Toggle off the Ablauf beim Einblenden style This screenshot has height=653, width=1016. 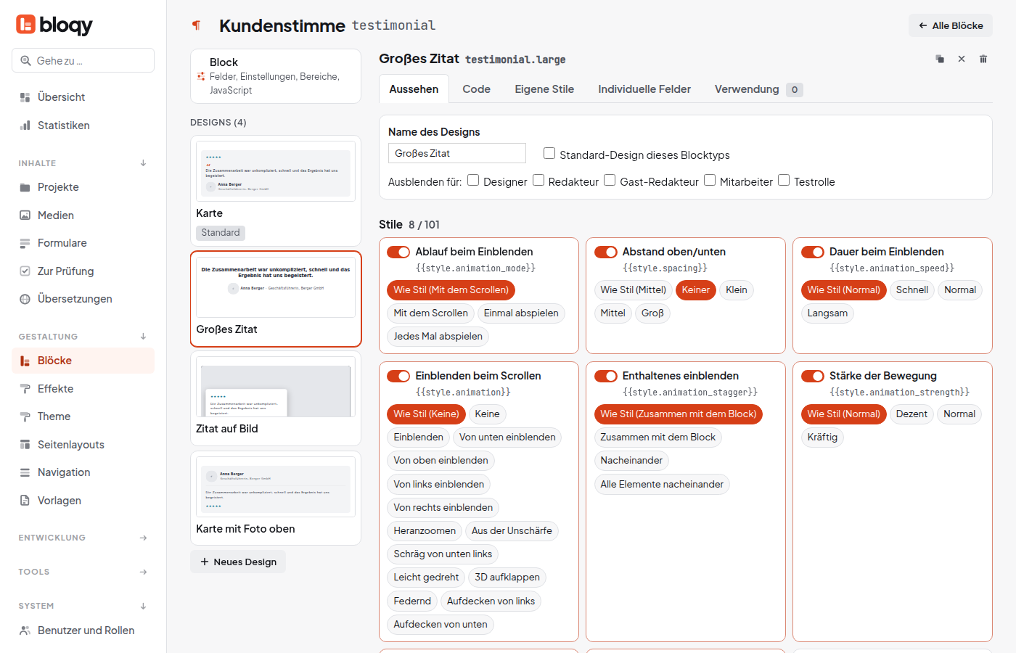(x=398, y=252)
